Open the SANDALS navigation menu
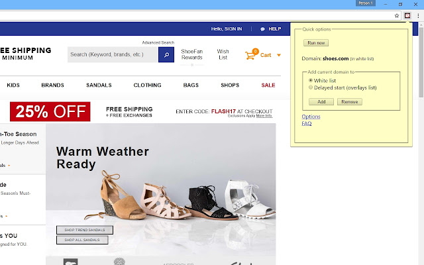The height and width of the screenshot is (265, 424). [x=99, y=85]
